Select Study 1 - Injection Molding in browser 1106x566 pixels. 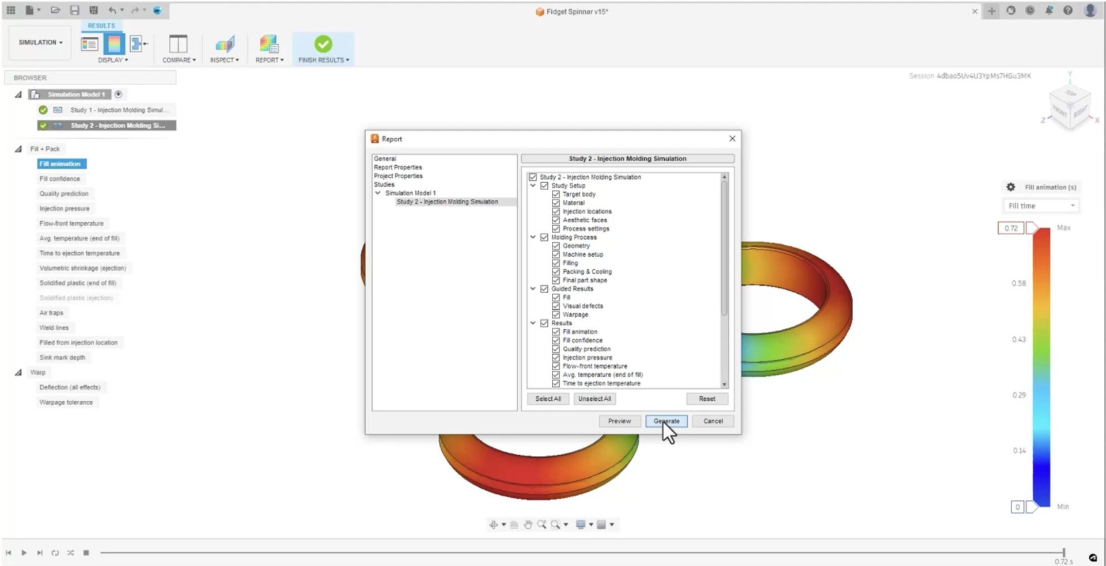119,110
